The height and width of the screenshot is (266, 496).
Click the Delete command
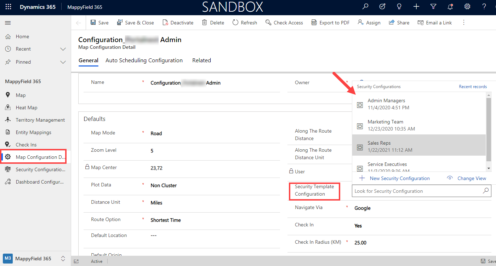pos(213,23)
